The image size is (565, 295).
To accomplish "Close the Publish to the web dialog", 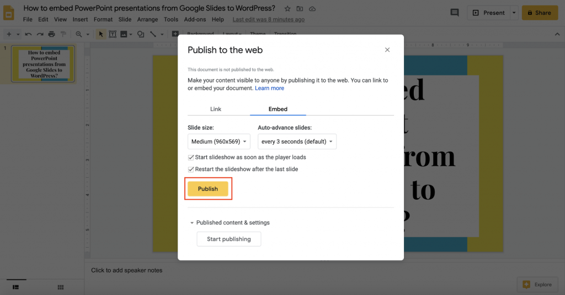I will pos(387,50).
